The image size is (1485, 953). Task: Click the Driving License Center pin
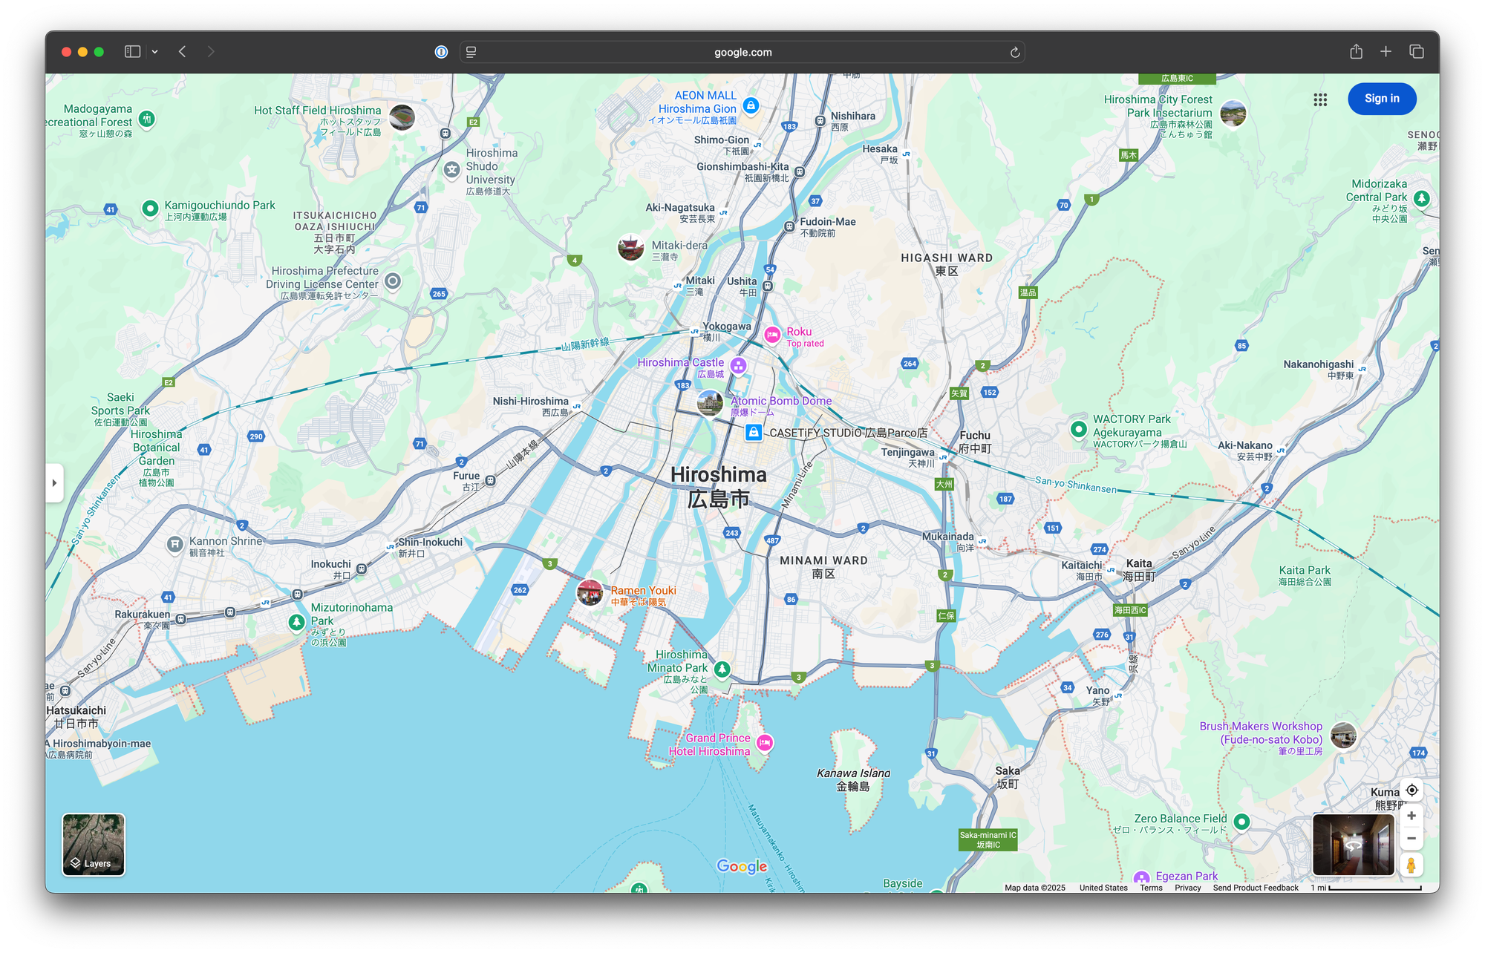coord(393,281)
